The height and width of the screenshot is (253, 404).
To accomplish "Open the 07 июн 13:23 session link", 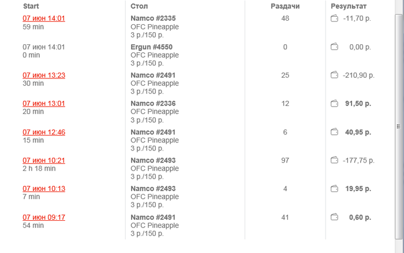I will coord(44,75).
